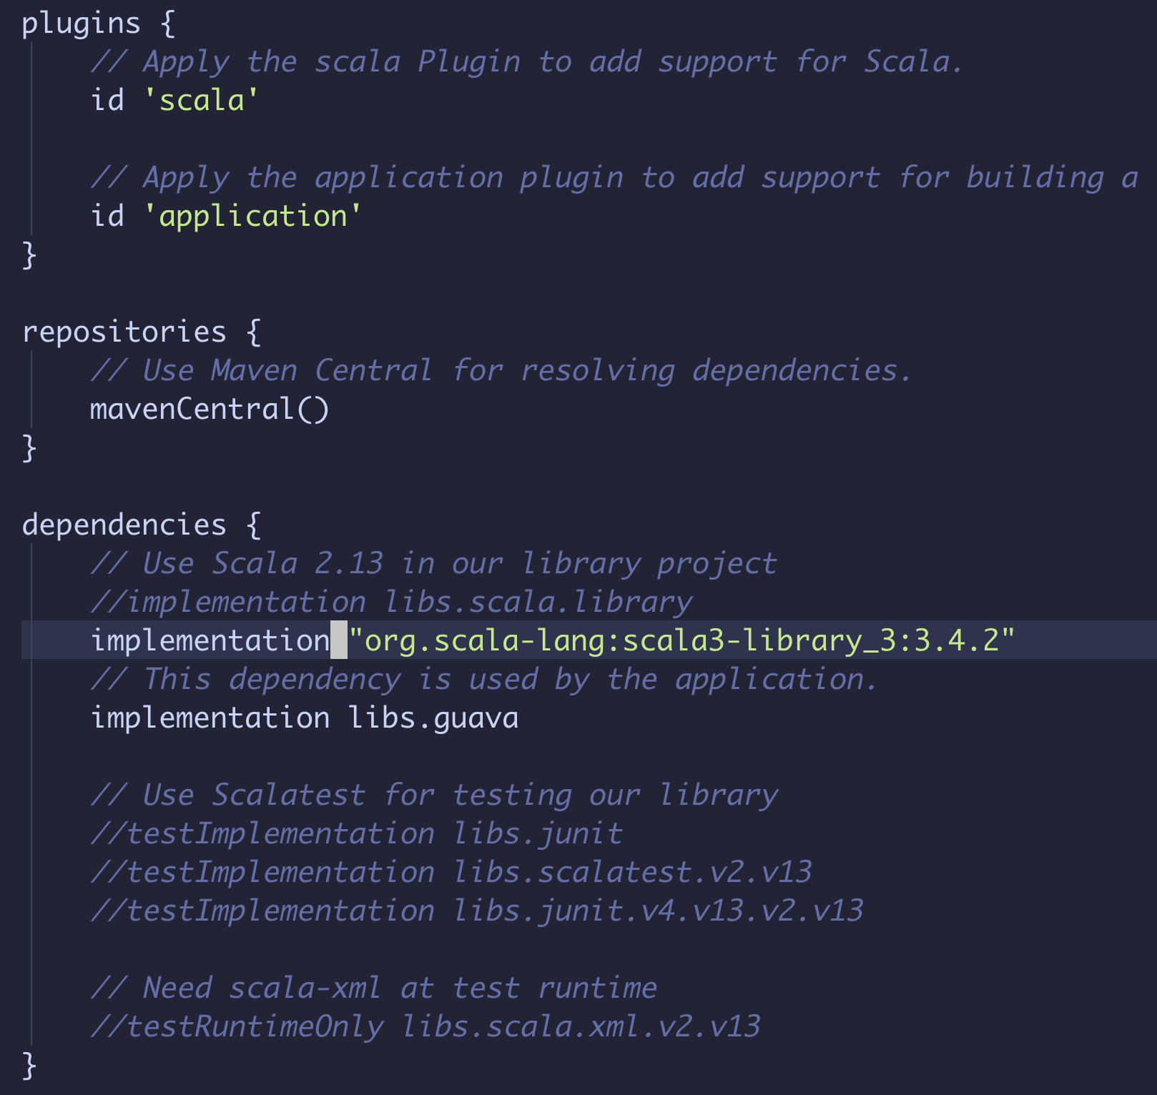Click the commented 'libs.junit' testImplementation line

356,834
